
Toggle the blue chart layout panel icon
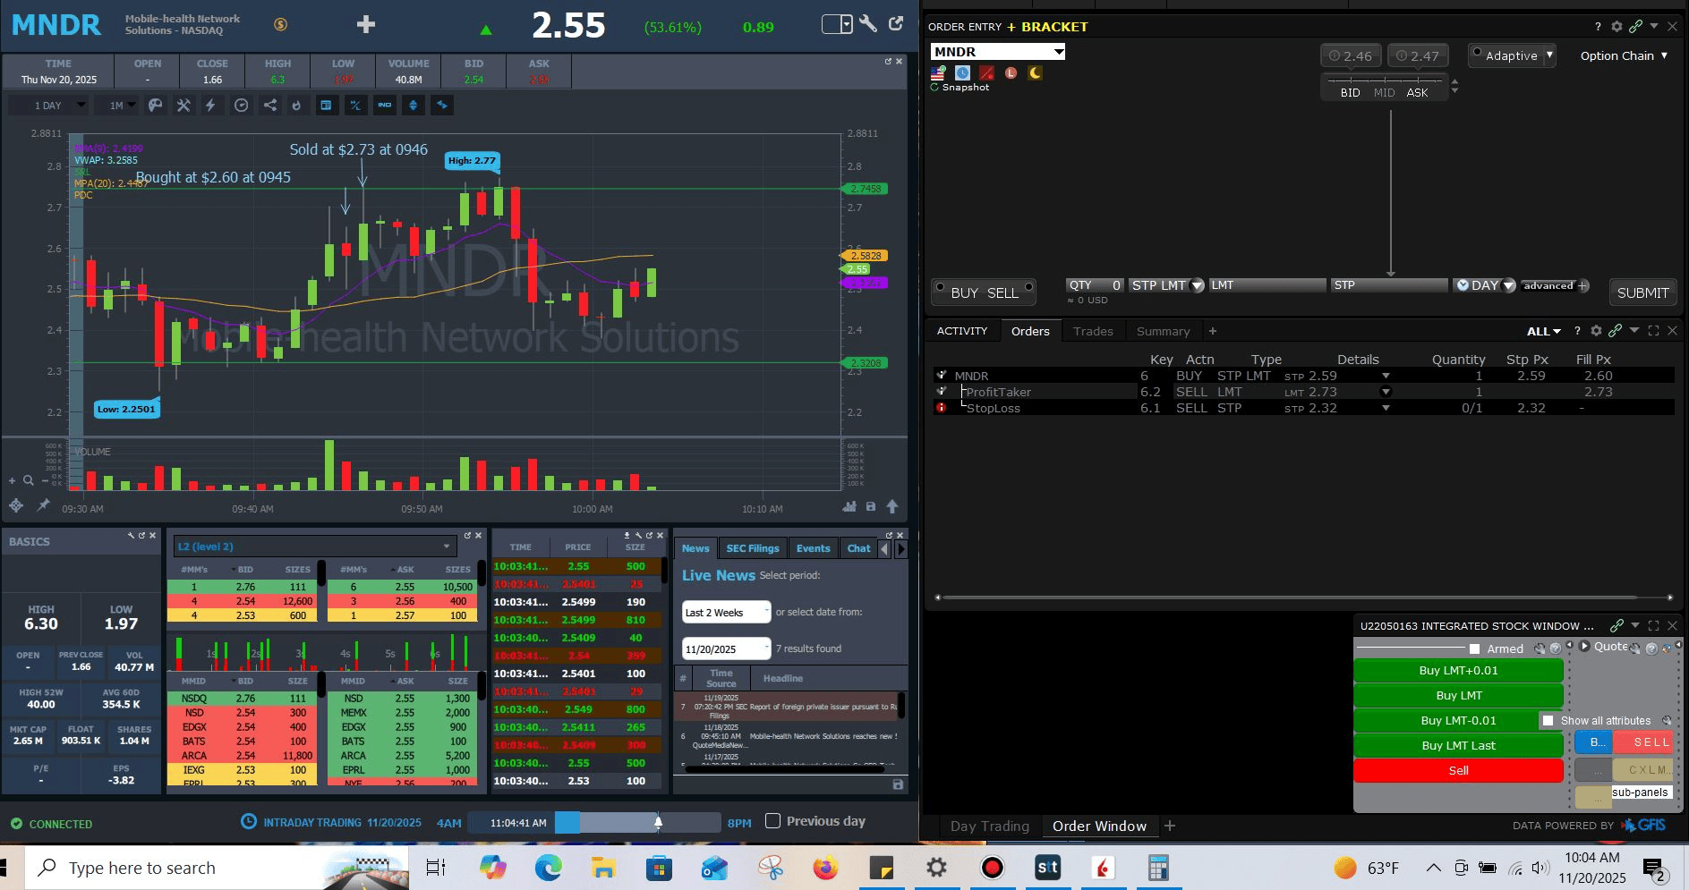click(327, 106)
